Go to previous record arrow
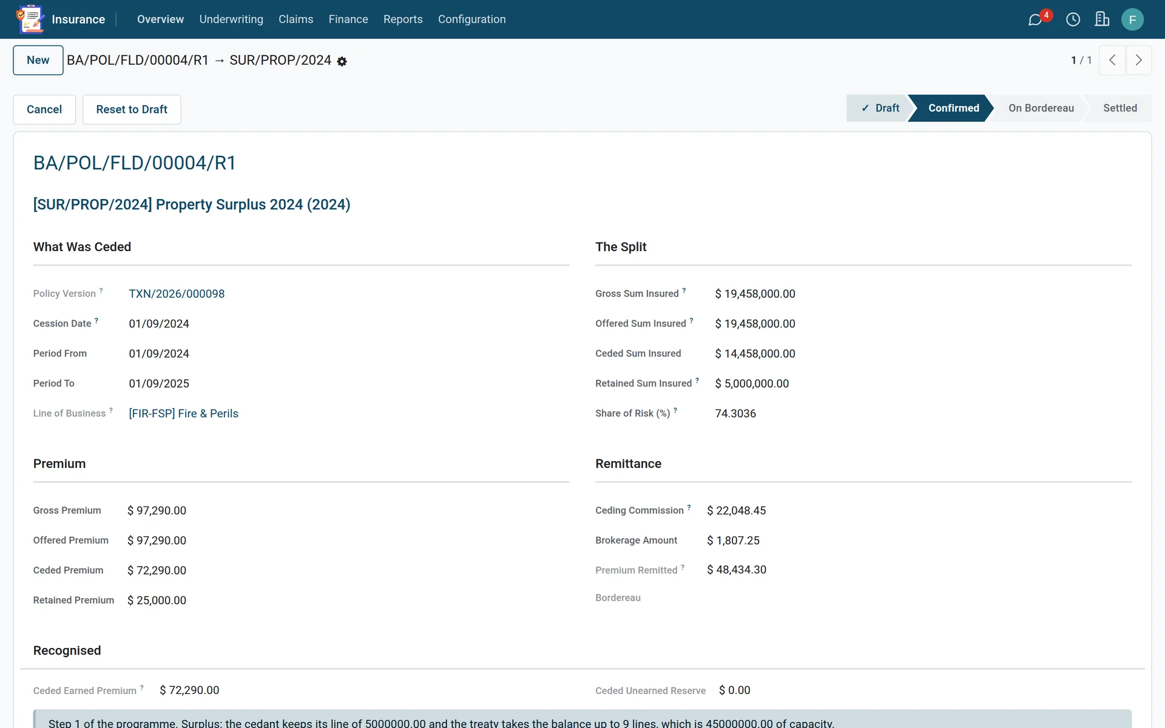This screenshot has width=1165, height=728. [x=1112, y=60]
